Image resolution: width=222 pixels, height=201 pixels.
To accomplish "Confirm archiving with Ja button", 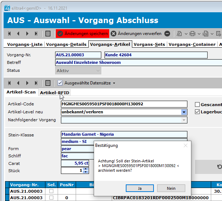I will click(140, 188).
